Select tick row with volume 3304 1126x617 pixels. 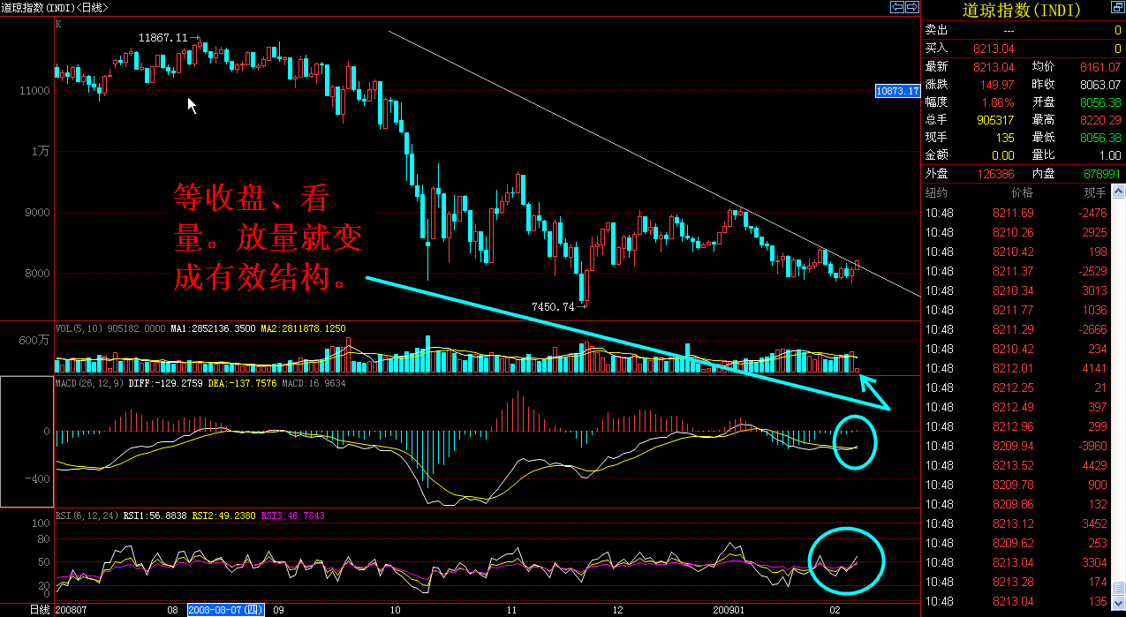click(x=1016, y=562)
